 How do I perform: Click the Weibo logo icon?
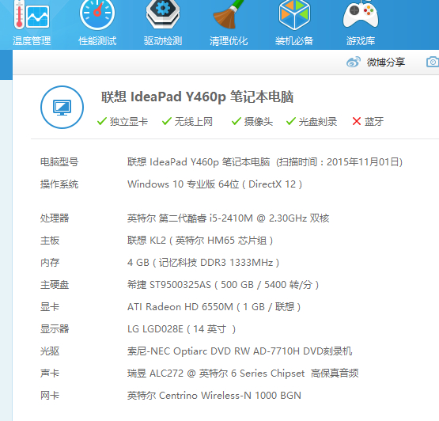(x=354, y=63)
